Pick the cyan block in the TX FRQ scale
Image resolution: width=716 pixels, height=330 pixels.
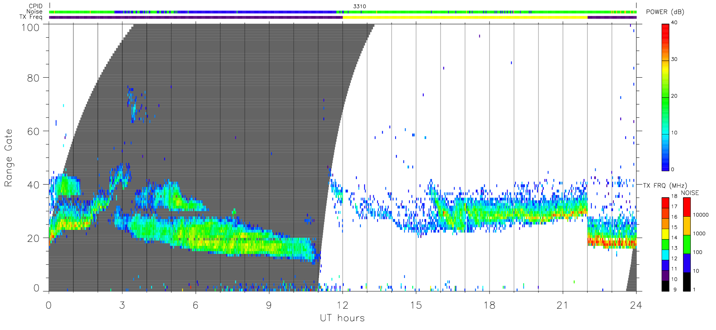pyautogui.click(x=665, y=255)
